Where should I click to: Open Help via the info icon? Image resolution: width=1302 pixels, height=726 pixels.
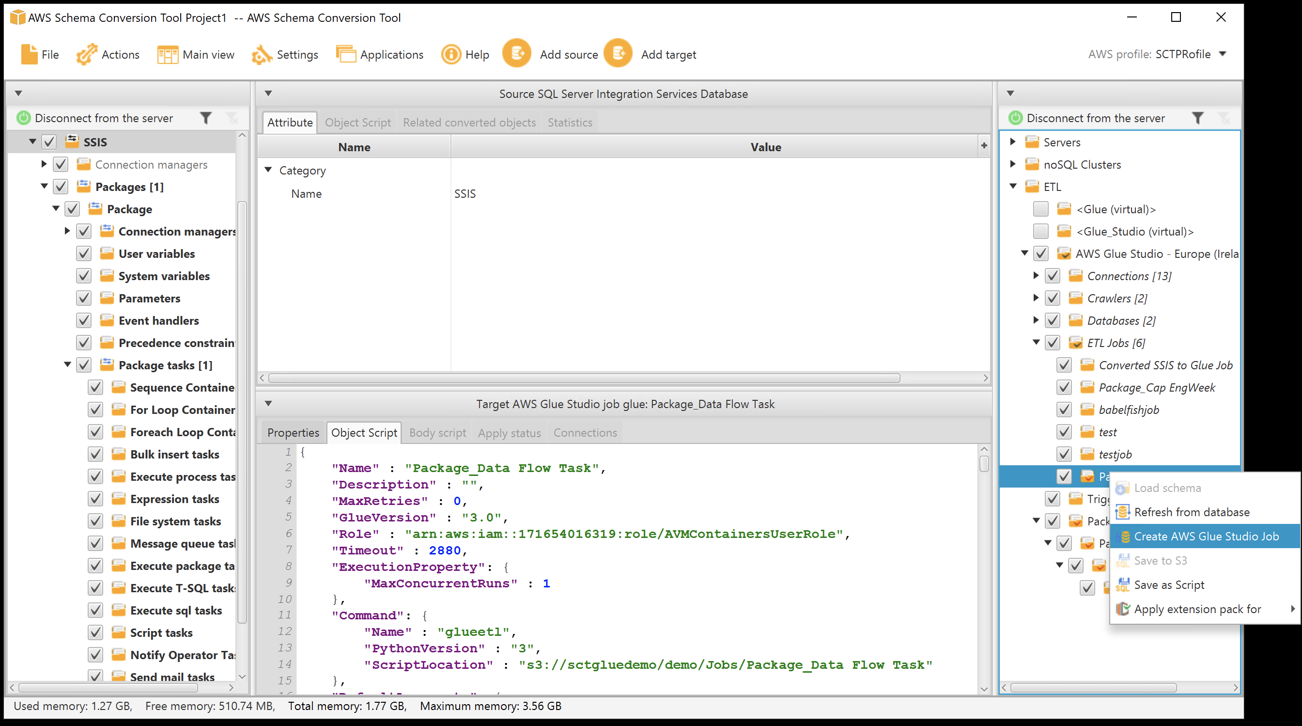pos(451,54)
